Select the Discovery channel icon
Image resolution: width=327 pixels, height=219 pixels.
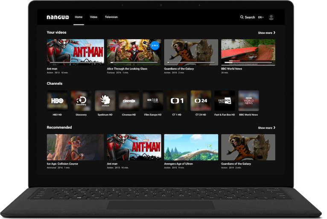coord(81,101)
